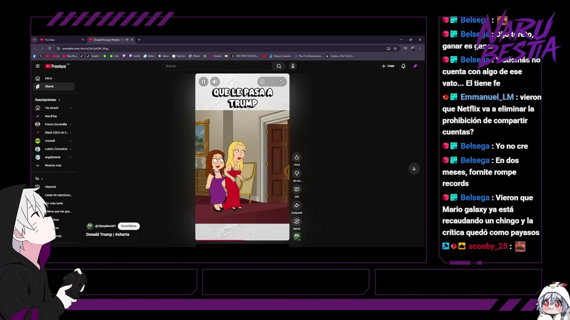Open the Twitch bookmark
Image resolution: width=570 pixels, height=320 pixels.
(134, 56)
